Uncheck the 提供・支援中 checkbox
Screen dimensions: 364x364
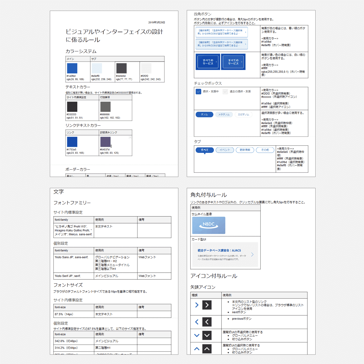point(199,92)
